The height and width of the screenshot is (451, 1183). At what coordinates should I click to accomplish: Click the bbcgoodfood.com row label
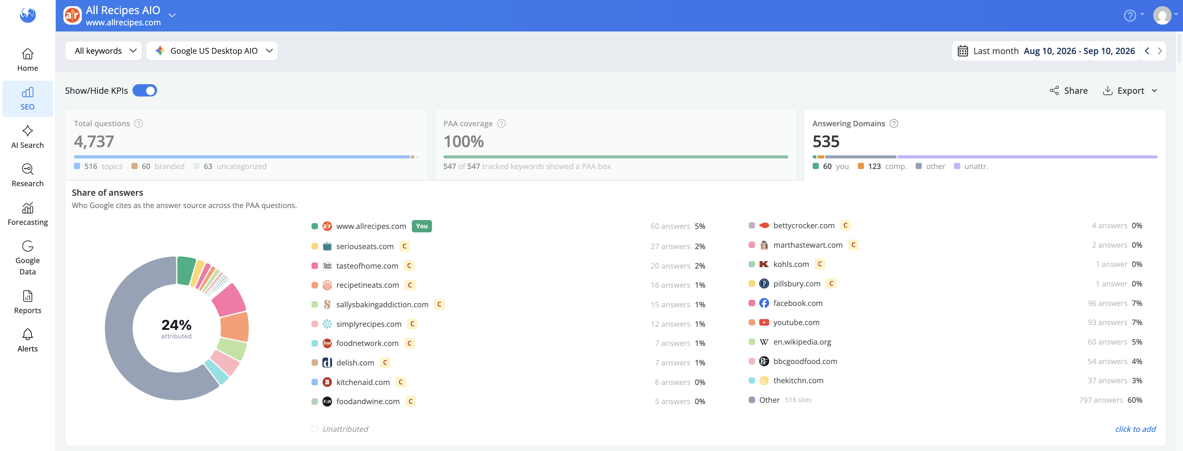pos(805,361)
